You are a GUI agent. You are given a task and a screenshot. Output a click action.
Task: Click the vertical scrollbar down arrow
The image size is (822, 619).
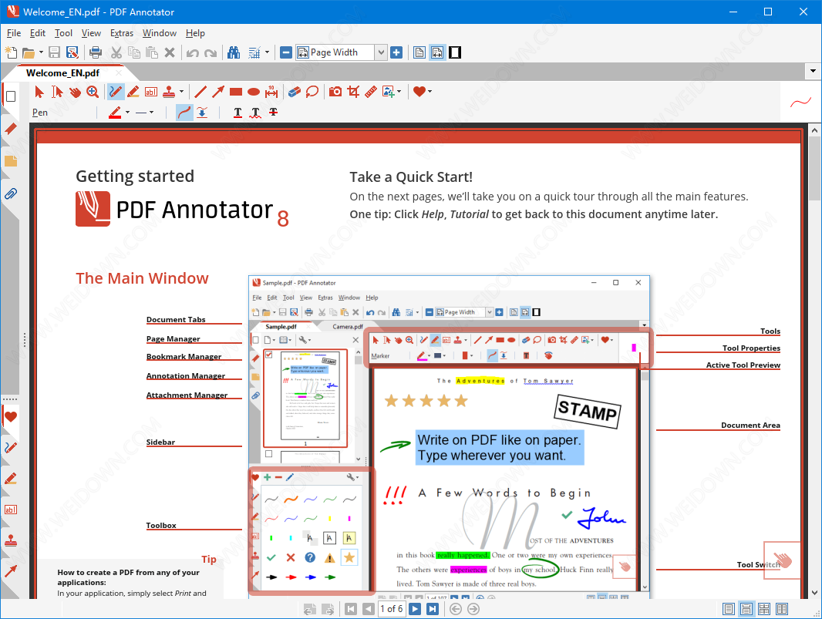click(x=814, y=593)
